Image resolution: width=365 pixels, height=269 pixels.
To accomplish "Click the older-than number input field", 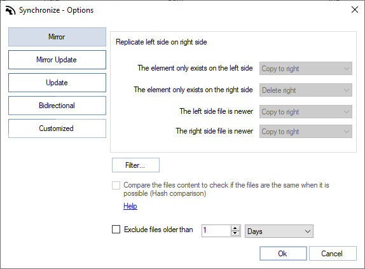I will [216, 231].
